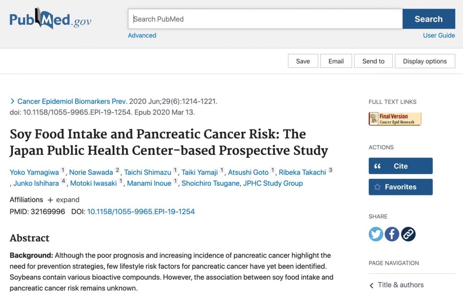The width and height of the screenshot is (463, 295).
Task: Open the User Guide link
Action: pyautogui.click(x=439, y=35)
